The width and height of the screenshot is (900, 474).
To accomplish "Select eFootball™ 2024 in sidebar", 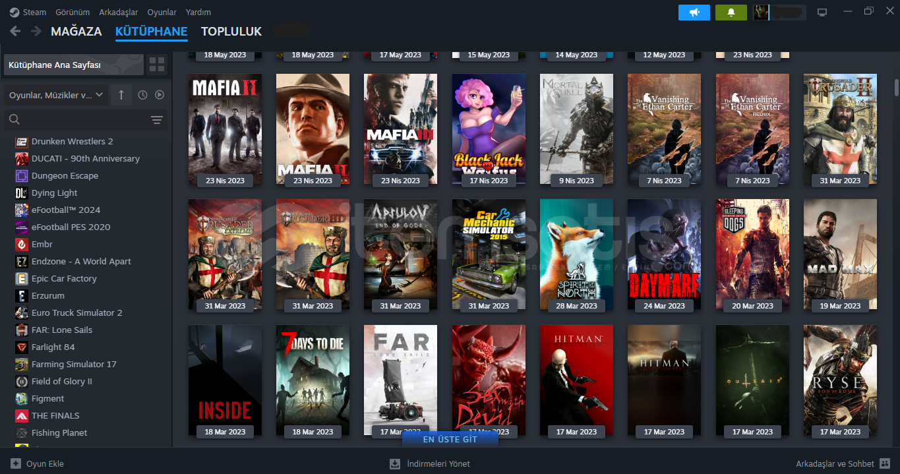I will click(66, 210).
